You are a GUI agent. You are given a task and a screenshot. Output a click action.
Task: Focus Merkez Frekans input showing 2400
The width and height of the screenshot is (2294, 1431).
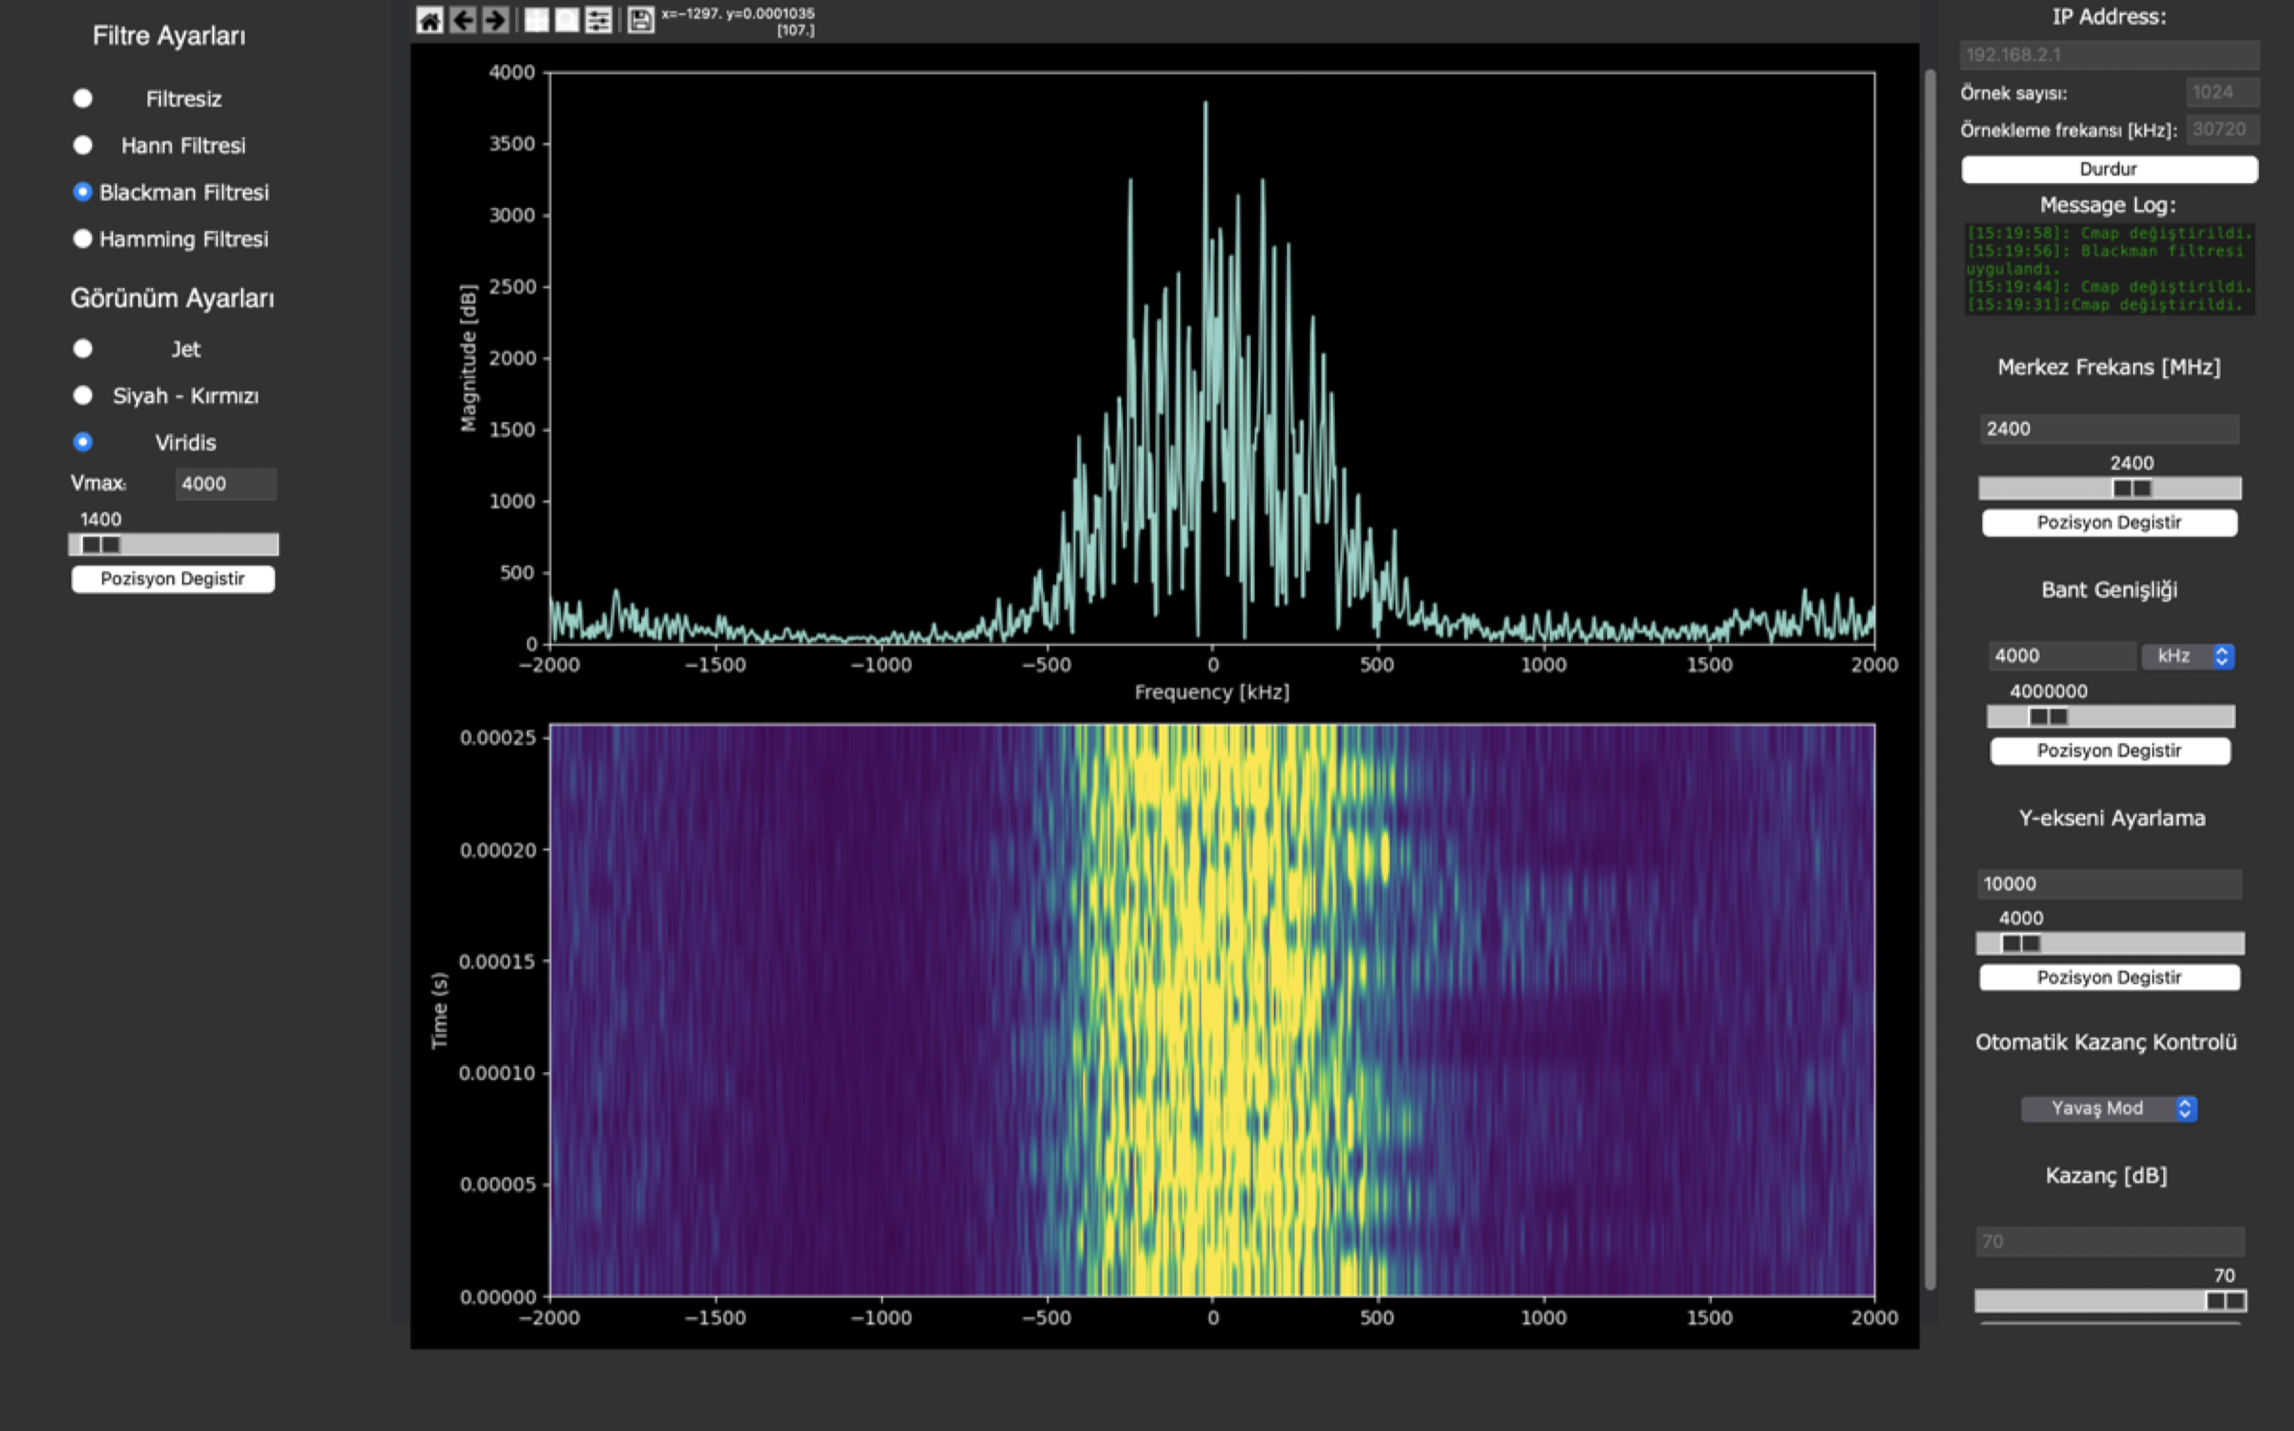2109,429
